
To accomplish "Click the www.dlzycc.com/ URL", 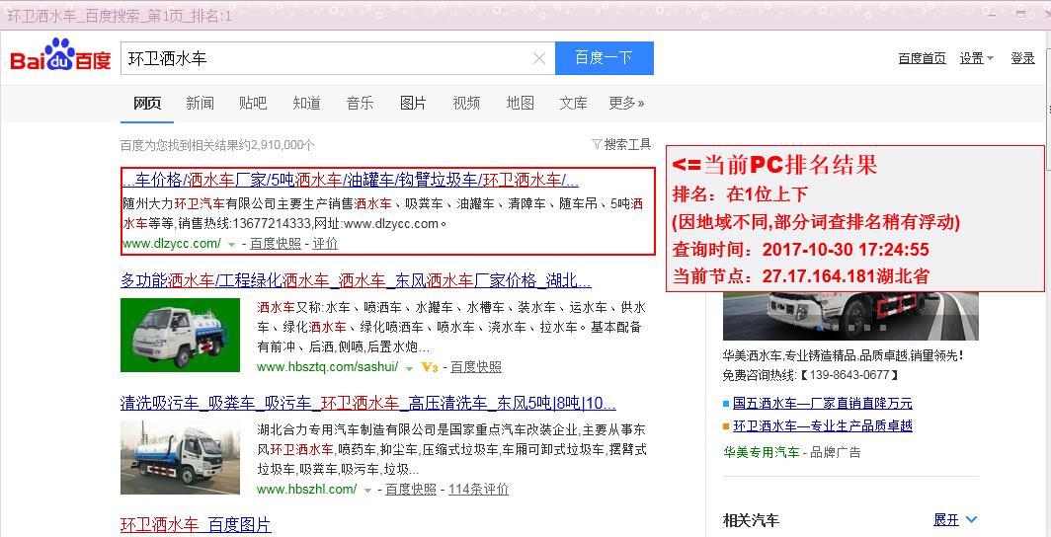I will coord(172,244).
